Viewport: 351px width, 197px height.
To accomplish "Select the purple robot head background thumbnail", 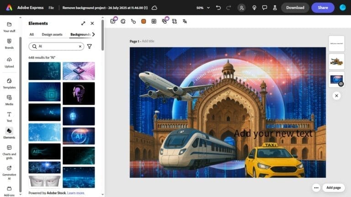I will tap(79, 93).
